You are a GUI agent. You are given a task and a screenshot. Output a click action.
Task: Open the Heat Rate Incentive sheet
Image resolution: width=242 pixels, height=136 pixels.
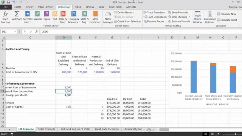pos(107,129)
